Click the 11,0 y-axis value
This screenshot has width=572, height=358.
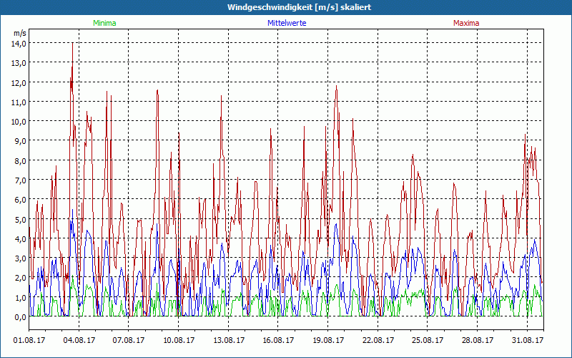[x=19, y=102]
